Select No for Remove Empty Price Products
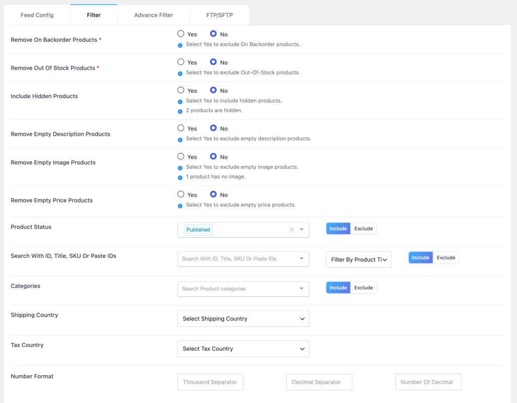 (214, 194)
